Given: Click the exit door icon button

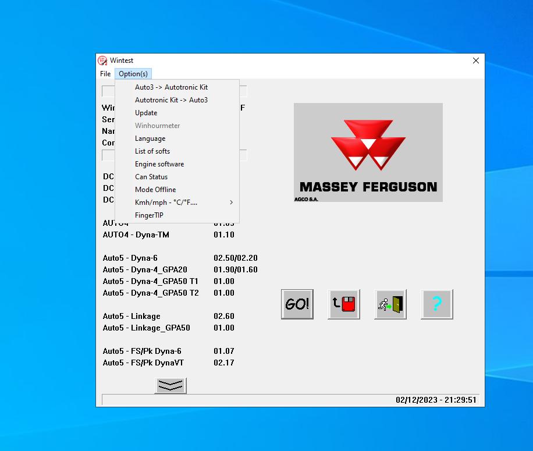Looking at the screenshot, I should (x=390, y=304).
